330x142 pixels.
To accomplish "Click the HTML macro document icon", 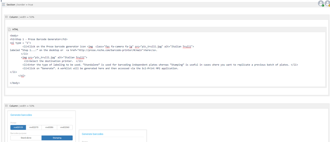I will point(9,29).
